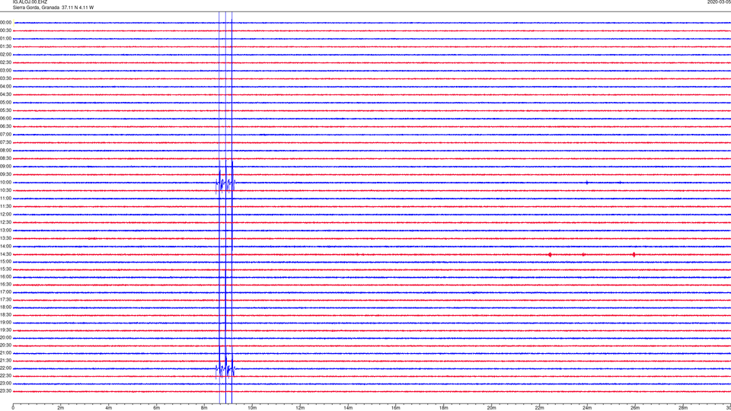The height and width of the screenshot is (411, 731).
Task: Select the 13:00 trace time label
Action: pos(5,230)
